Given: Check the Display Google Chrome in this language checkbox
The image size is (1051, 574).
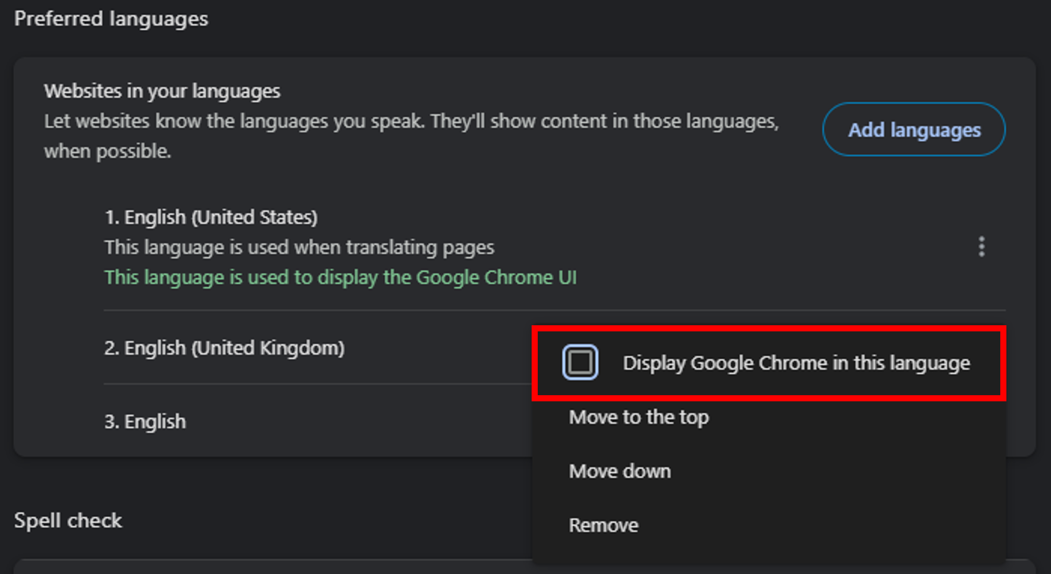Looking at the screenshot, I should [580, 362].
